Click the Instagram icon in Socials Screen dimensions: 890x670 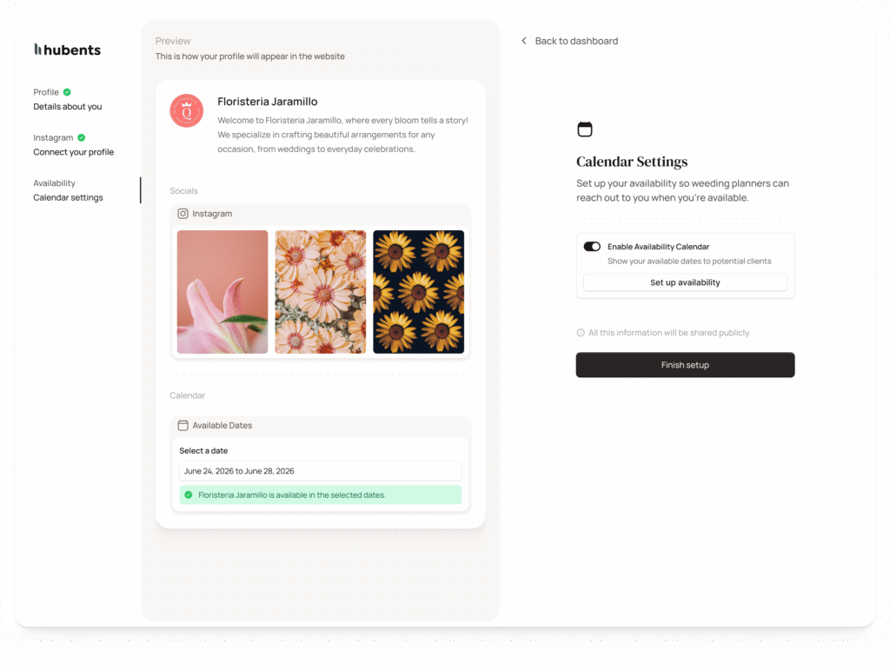tap(183, 214)
